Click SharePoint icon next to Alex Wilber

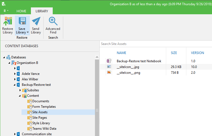tap(18, 79)
